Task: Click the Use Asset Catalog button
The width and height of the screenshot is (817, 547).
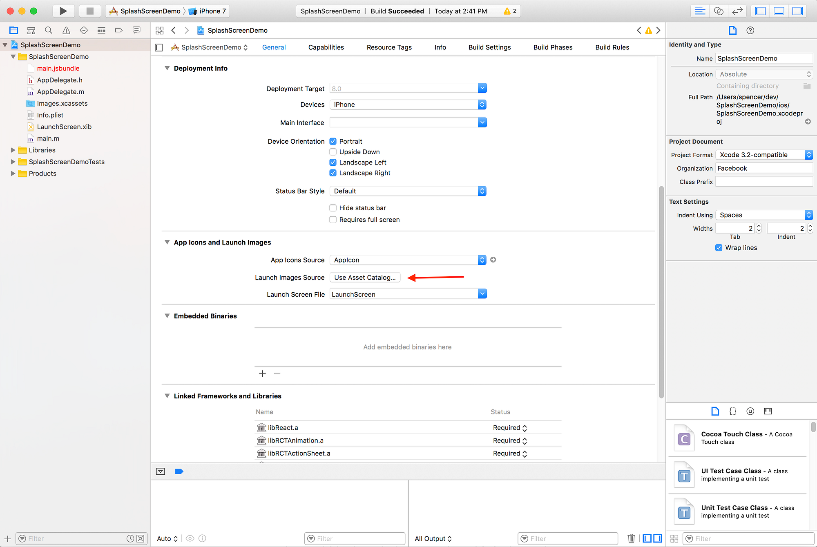Action: [365, 278]
